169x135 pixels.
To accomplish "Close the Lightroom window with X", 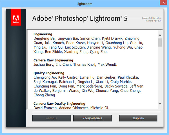I will click(x=164, y=3).
